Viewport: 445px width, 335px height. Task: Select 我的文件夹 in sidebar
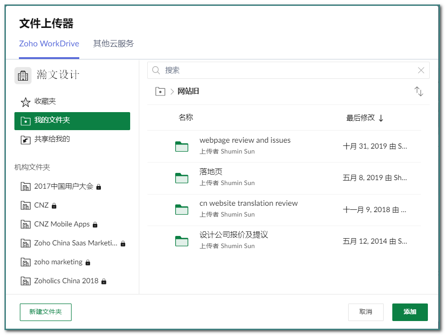coord(72,121)
